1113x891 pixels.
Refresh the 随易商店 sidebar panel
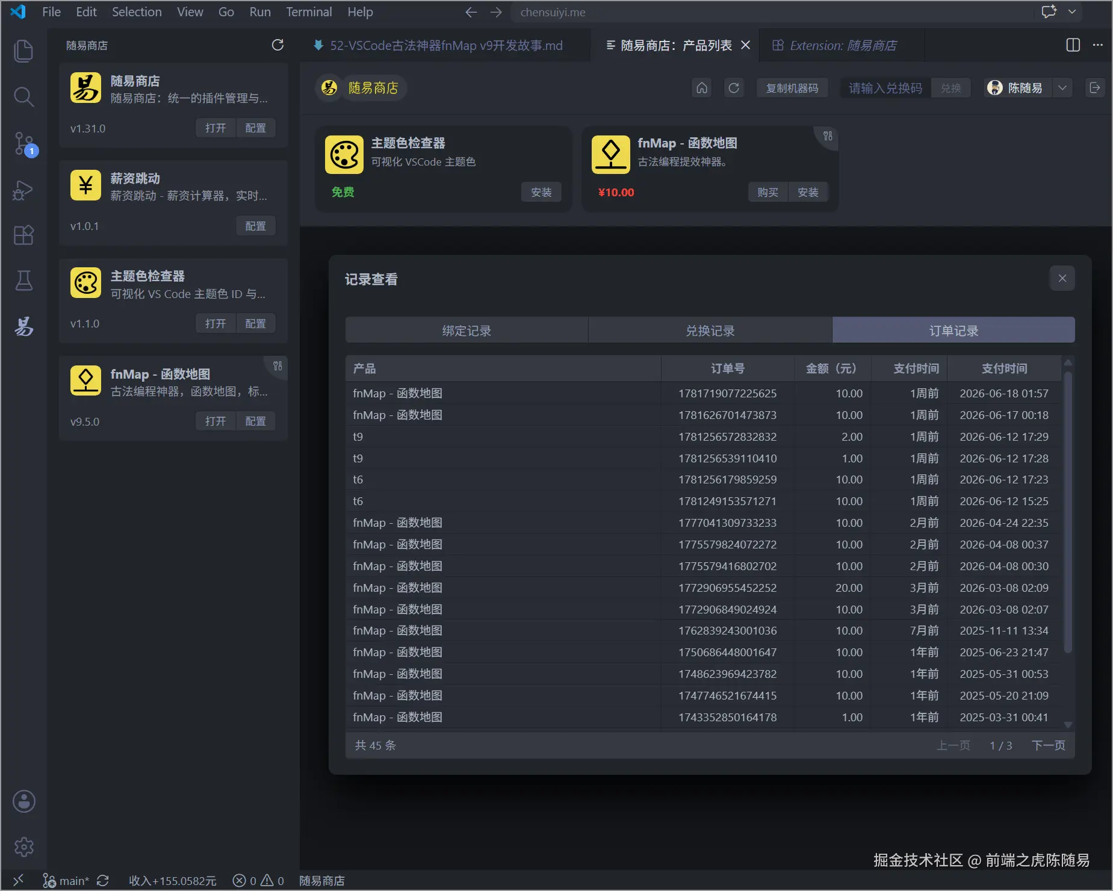[277, 45]
